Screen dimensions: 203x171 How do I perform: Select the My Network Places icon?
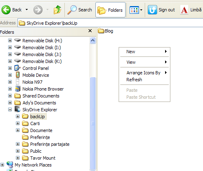coord(10,165)
